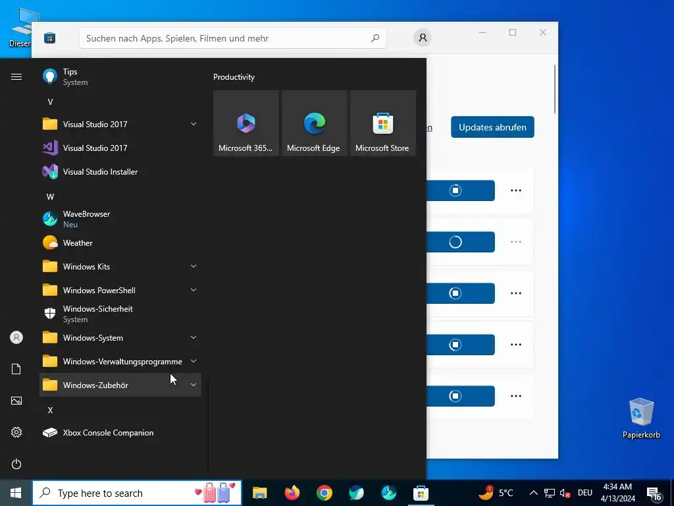674x506 pixels.
Task: Expand the Windows PowerShell folder
Action: pos(120,291)
